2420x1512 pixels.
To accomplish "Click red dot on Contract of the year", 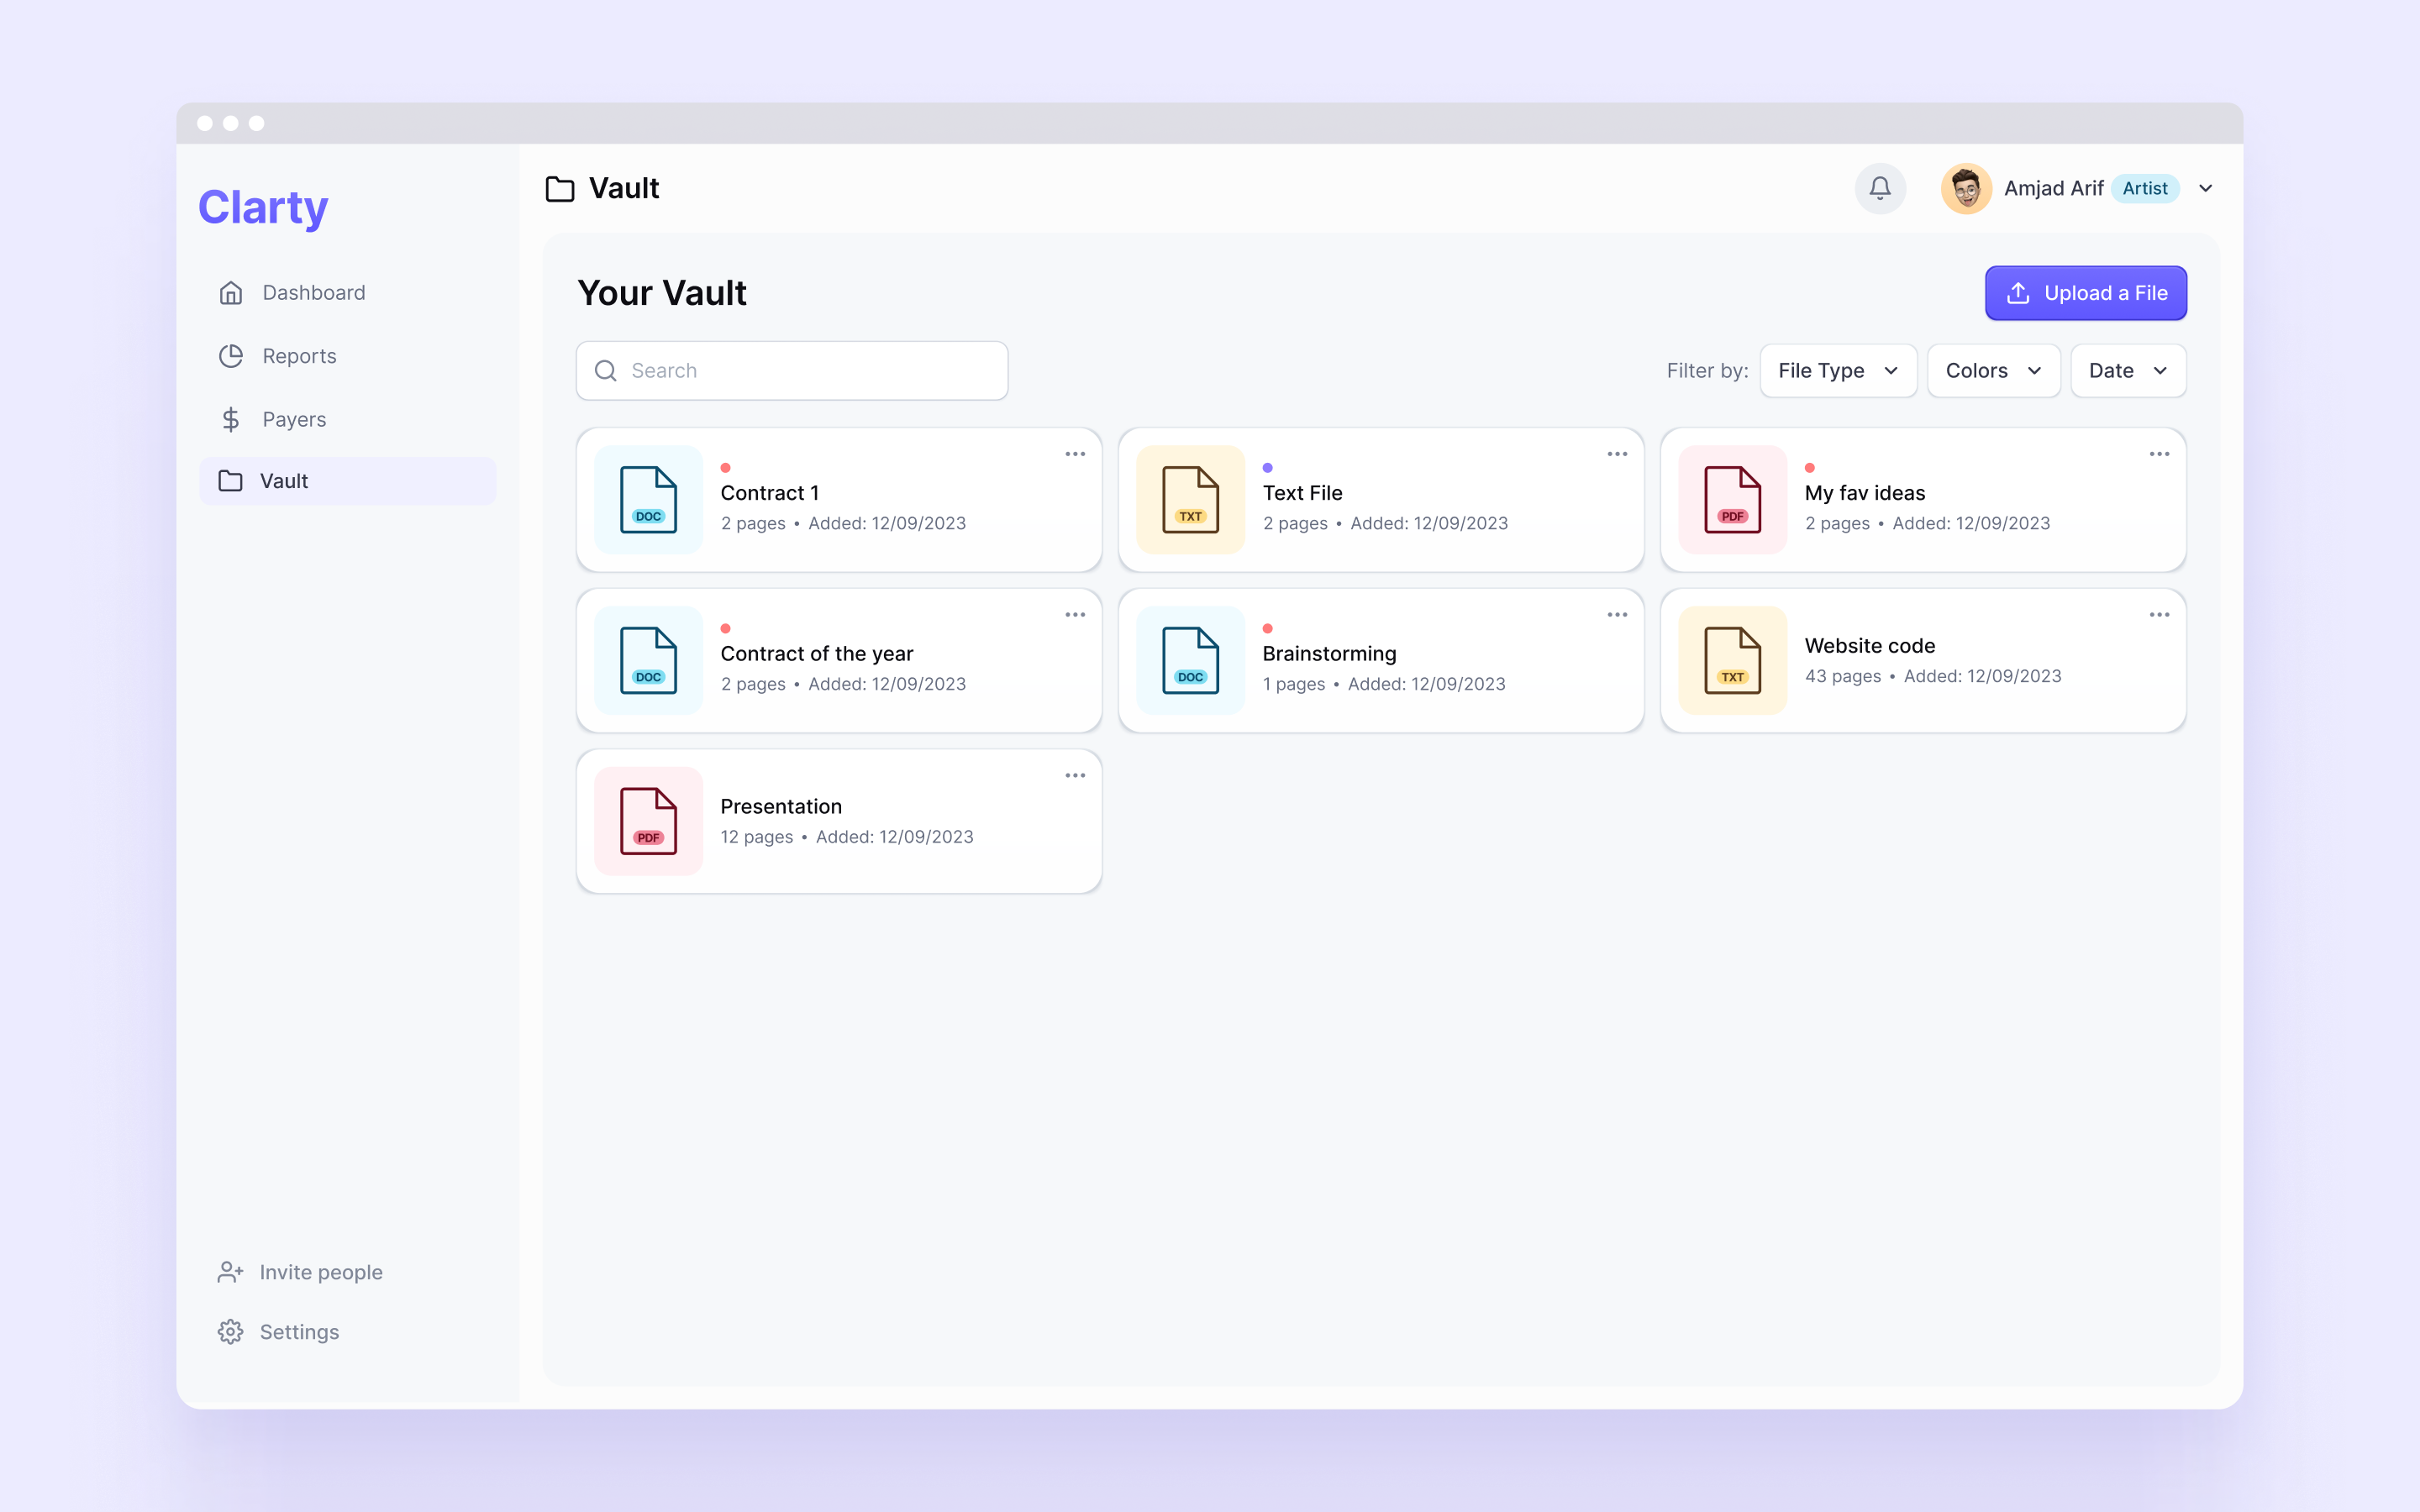I will point(726,629).
